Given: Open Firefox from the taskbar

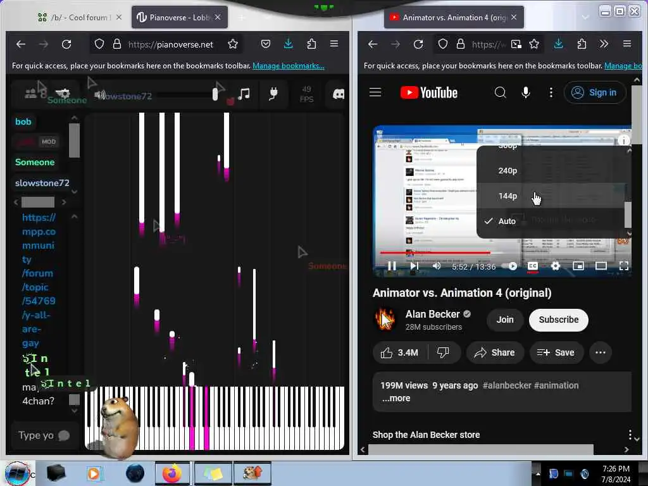Looking at the screenshot, I should point(172,473).
